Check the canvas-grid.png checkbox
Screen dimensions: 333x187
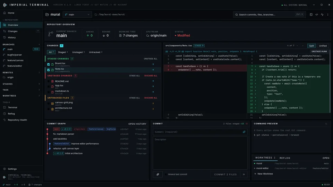tap(49, 104)
